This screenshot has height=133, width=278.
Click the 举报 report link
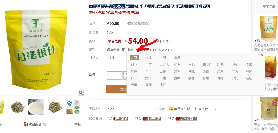click(x=77, y=124)
